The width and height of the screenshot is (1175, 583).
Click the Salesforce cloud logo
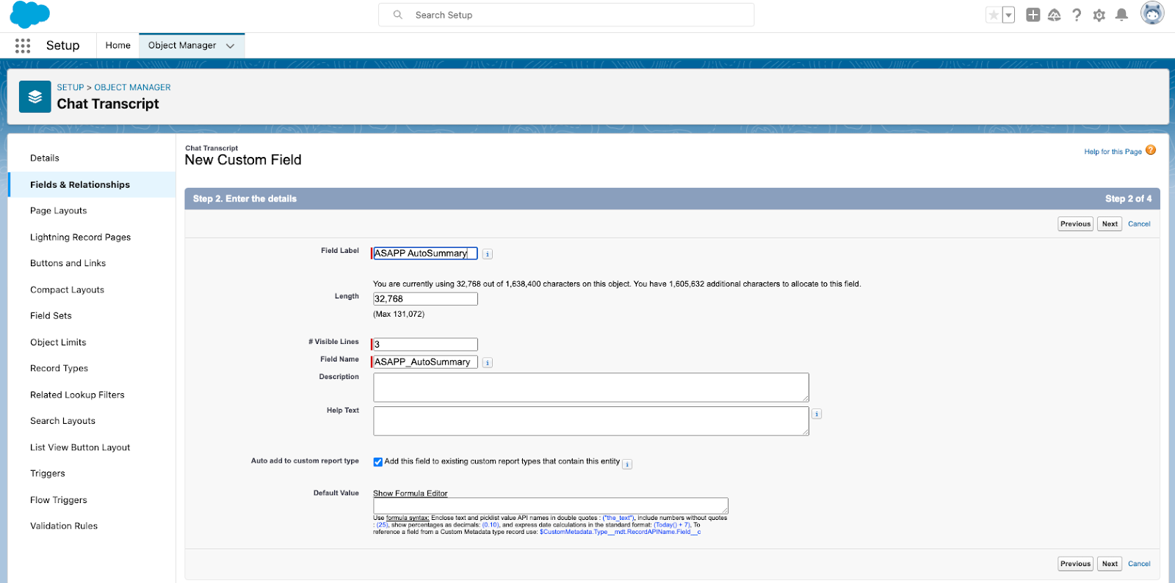point(29,15)
